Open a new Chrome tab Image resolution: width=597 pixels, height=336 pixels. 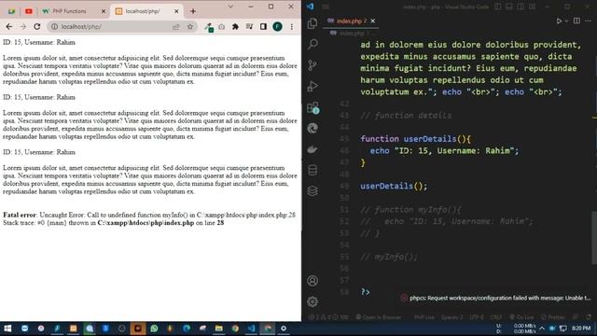(x=193, y=11)
